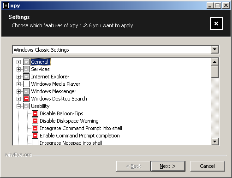Toggle the red Disable Diskspace Warning icon
Viewport: 232px width, 178px height.
click(35, 121)
